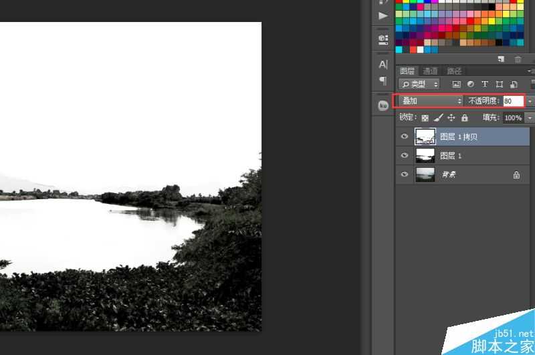Filter layers by shape layer icon
Viewport: 535px width, 355px height.
coord(498,84)
